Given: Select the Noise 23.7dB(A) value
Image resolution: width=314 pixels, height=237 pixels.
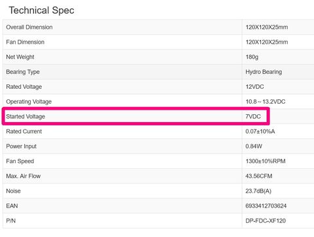Looking at the screenshot, I should pyautogui.click(x=258, y=191).
